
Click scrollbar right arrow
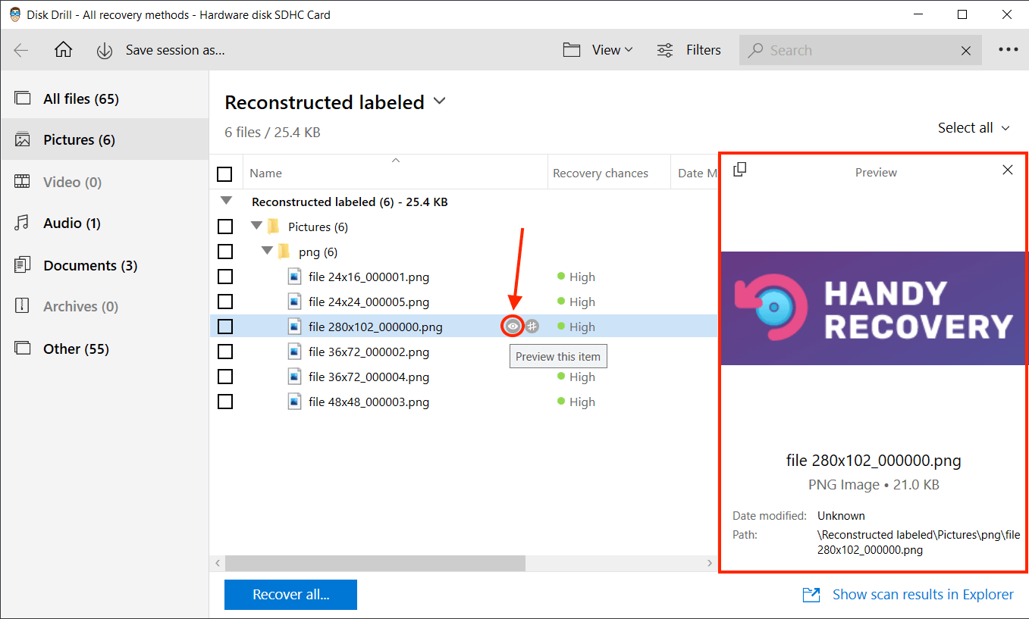tap(710, 564)
